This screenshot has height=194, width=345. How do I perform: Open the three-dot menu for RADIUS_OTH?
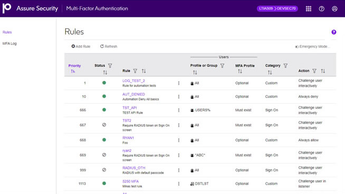pyautogui.click(x=179, y=170)
